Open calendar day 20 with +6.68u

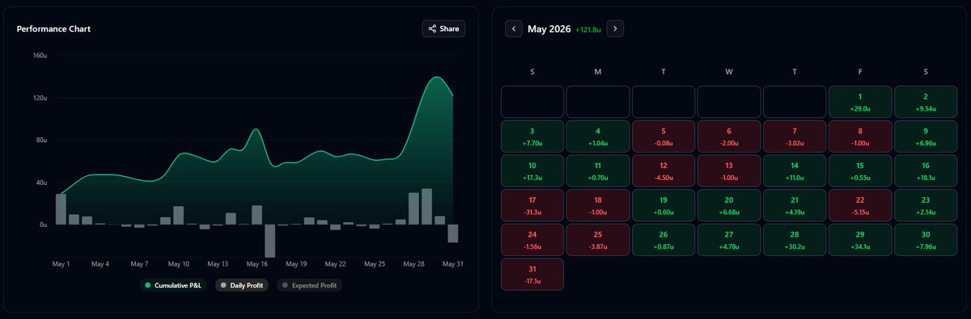point(729,205)
